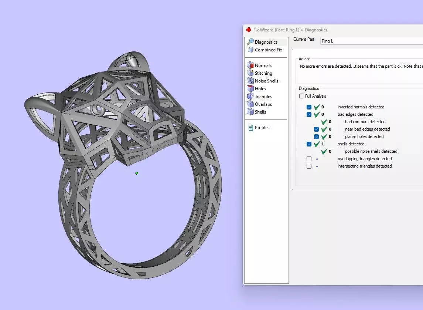Click the 'inverted normals detected' label
Screen dimensions: 423x310
(361, 107)
